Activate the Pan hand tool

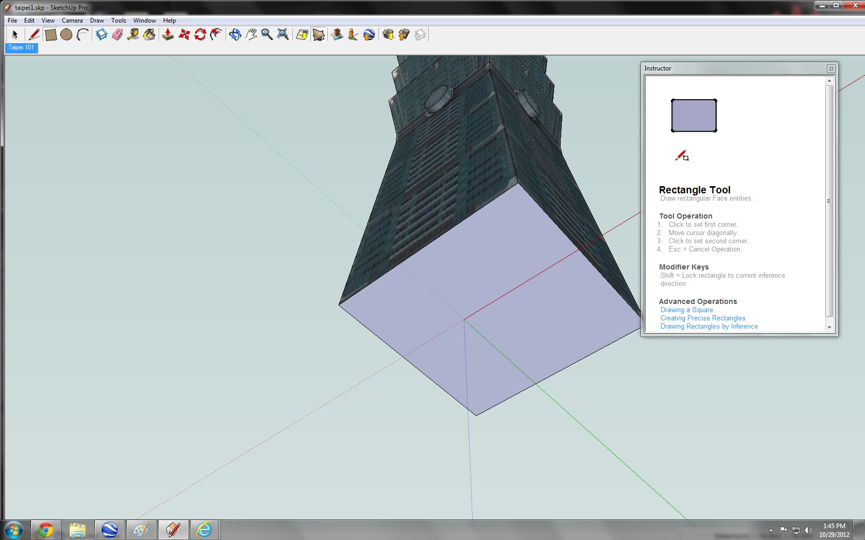(251, 34)
